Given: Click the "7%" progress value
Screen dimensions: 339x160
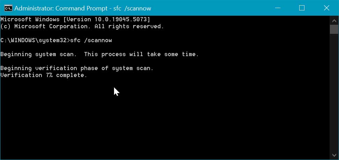Looking at the screenshot, I should tap(49, 75).
